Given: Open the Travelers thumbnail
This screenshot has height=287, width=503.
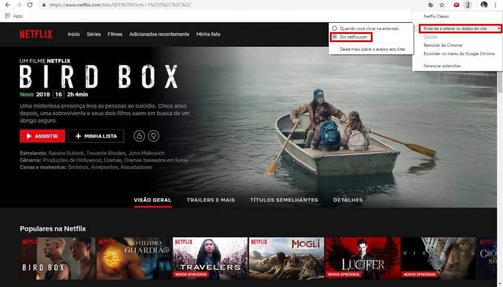Looking at the screenshot, I should [210, 258].
